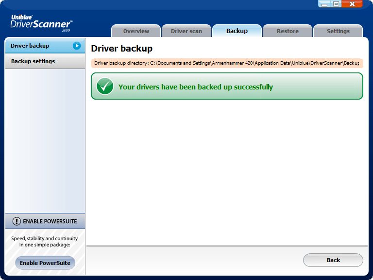Image resolution: width=373 pixels, height=280 pixels.
Task: Click the green checkmark success icon
Action: [105, 86]
